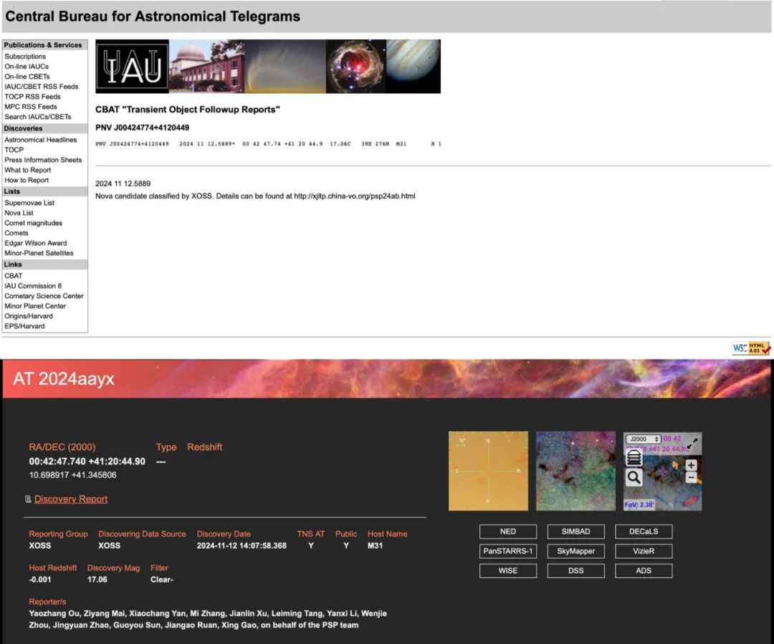The width and height of the screenshot is (774, 644).
Task: Open the J2000 coordinate frame dropdown
Action: point(643,438)
